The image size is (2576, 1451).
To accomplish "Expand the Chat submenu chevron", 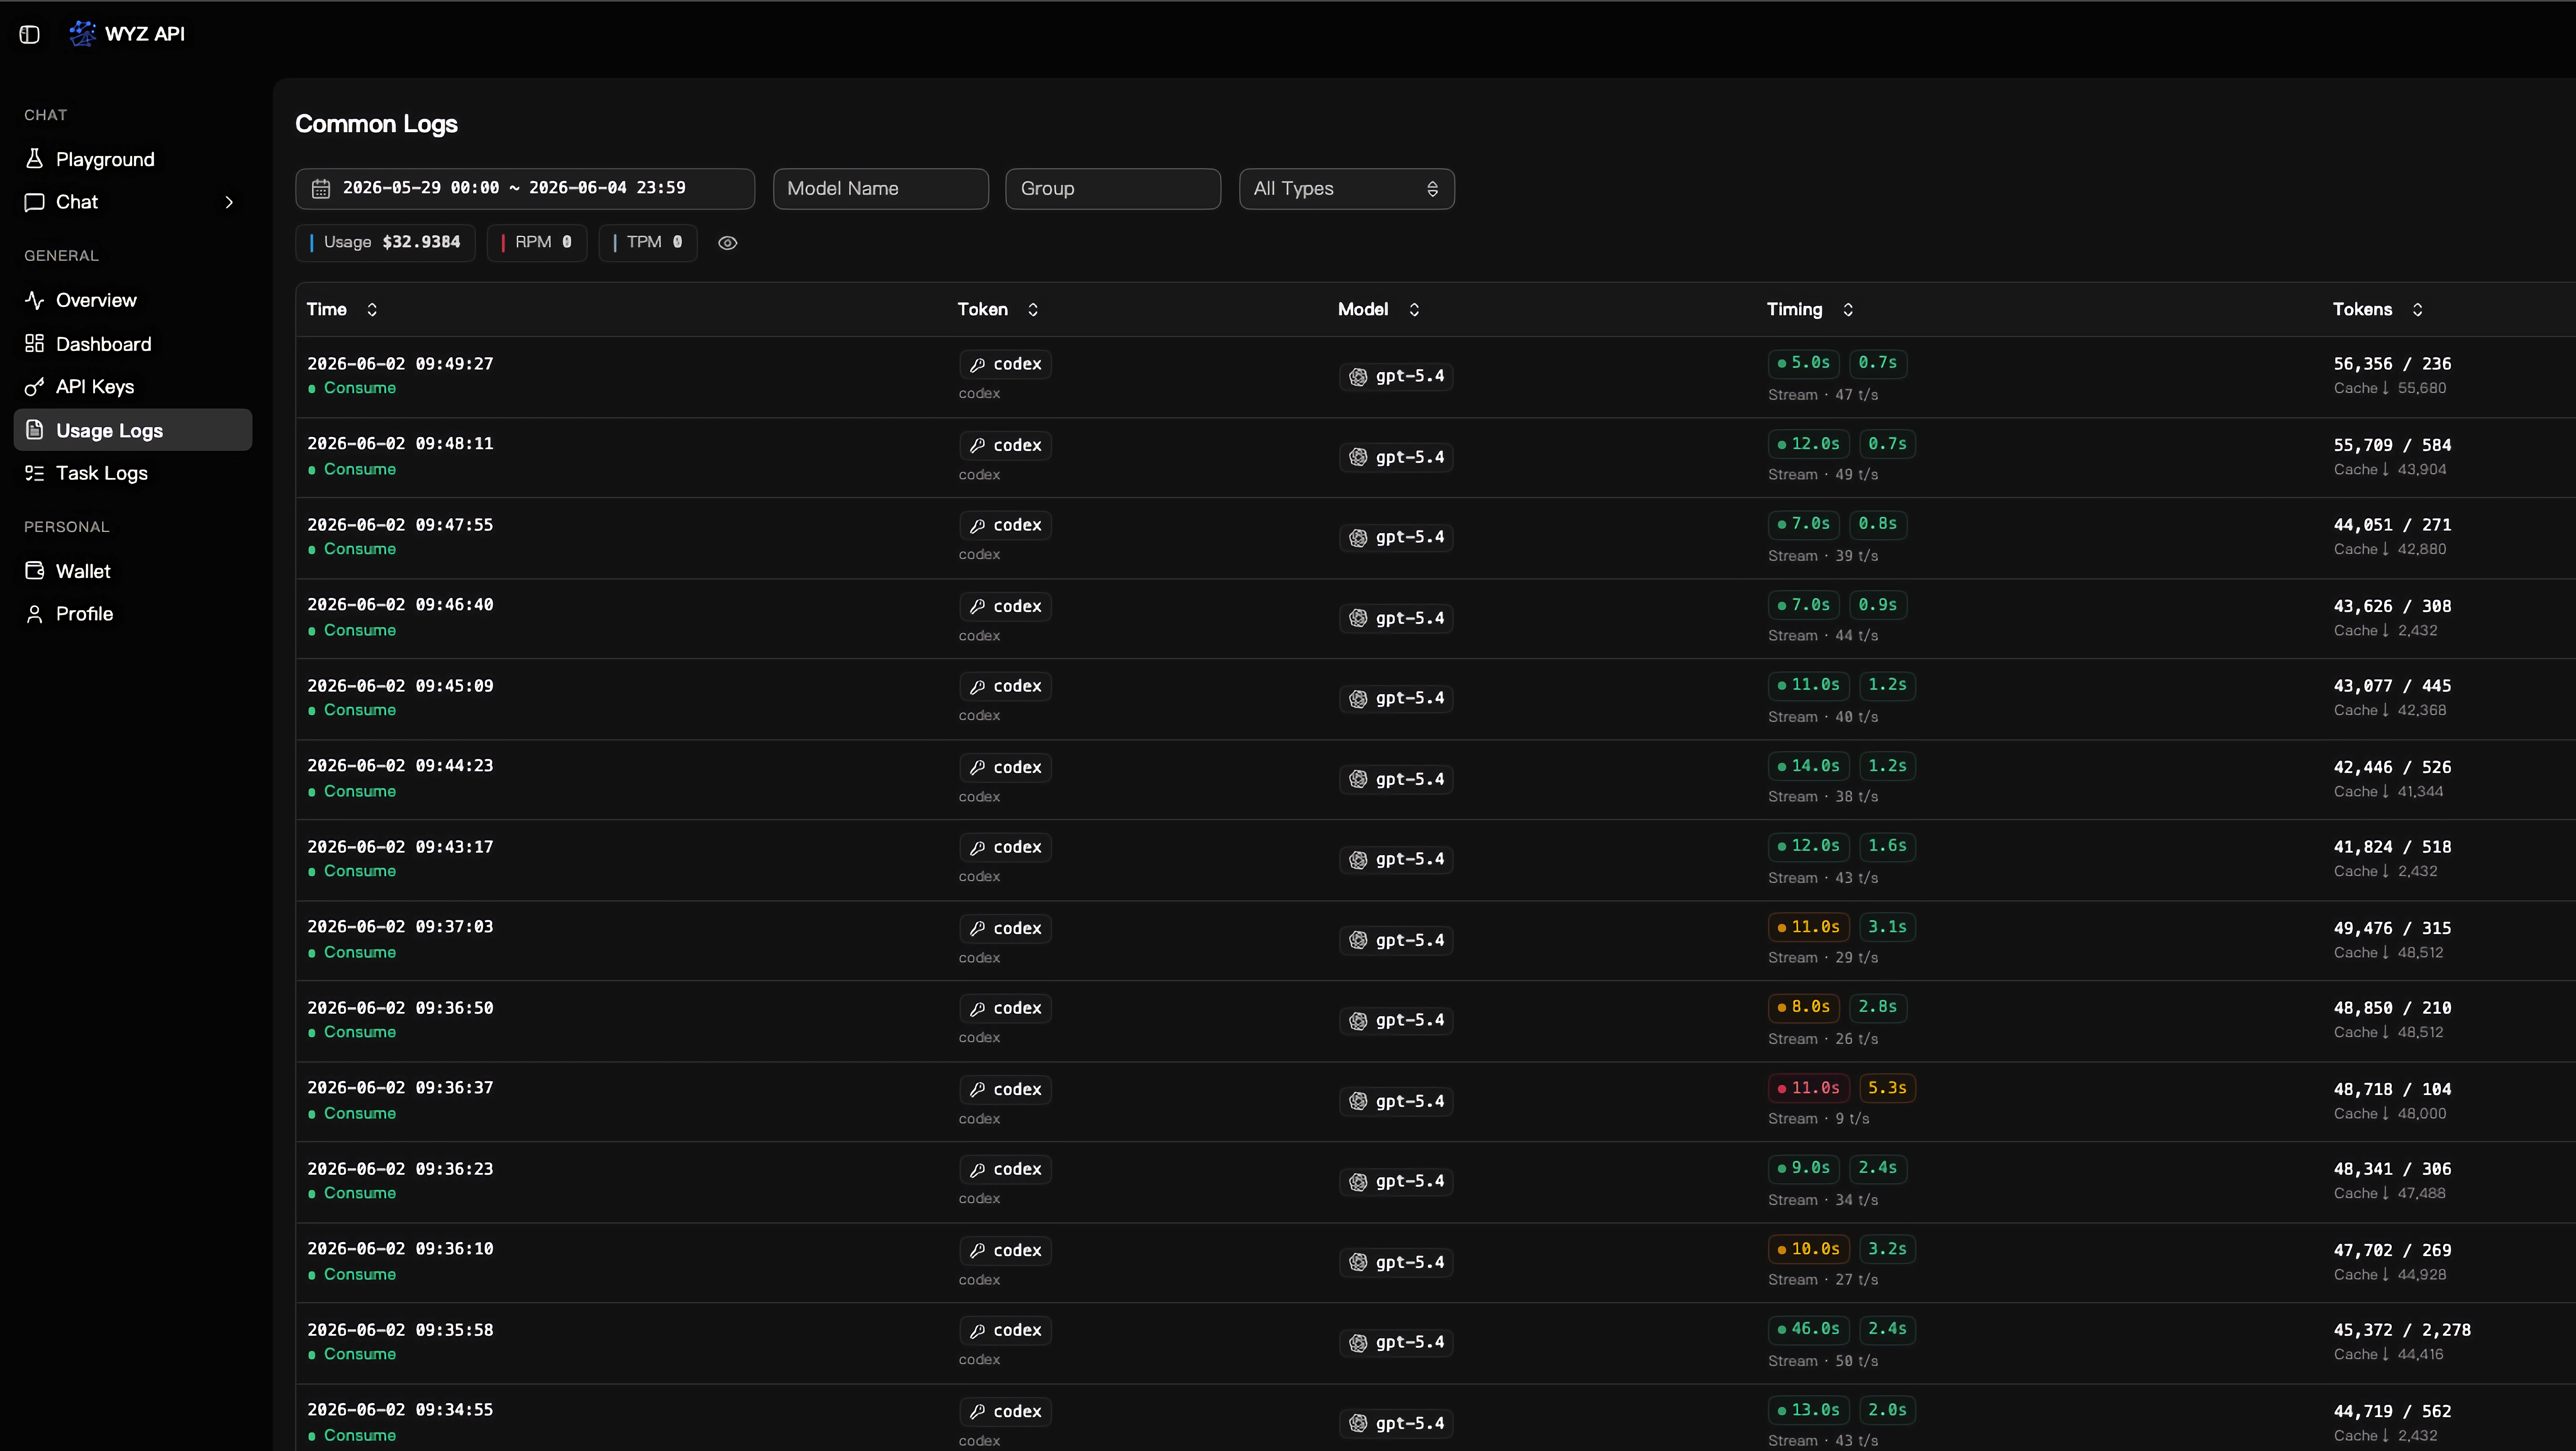I will (x=229, y=202).
